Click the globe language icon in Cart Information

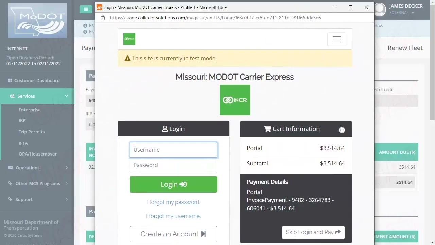342,130
